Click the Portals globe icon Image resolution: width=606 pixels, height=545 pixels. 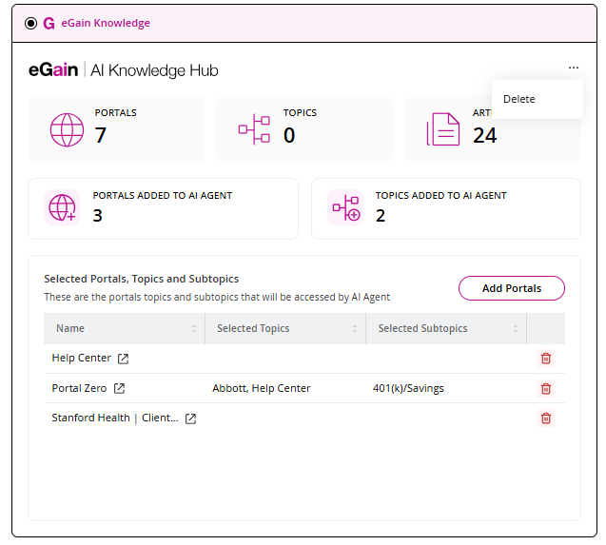coord(67,129)
